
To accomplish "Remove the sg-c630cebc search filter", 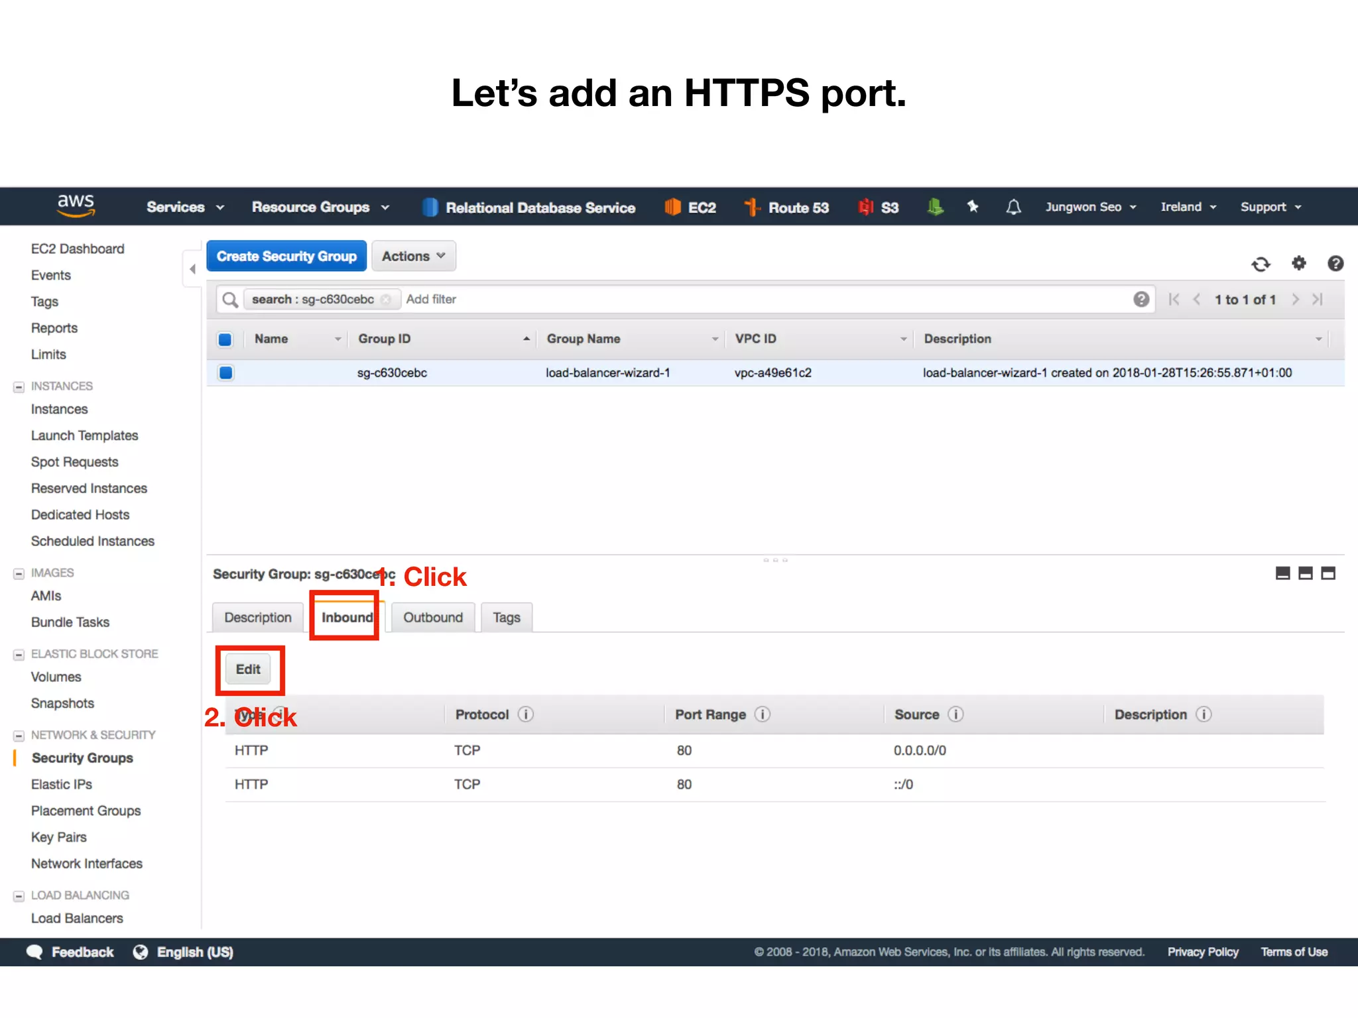I will click(386, 300).
